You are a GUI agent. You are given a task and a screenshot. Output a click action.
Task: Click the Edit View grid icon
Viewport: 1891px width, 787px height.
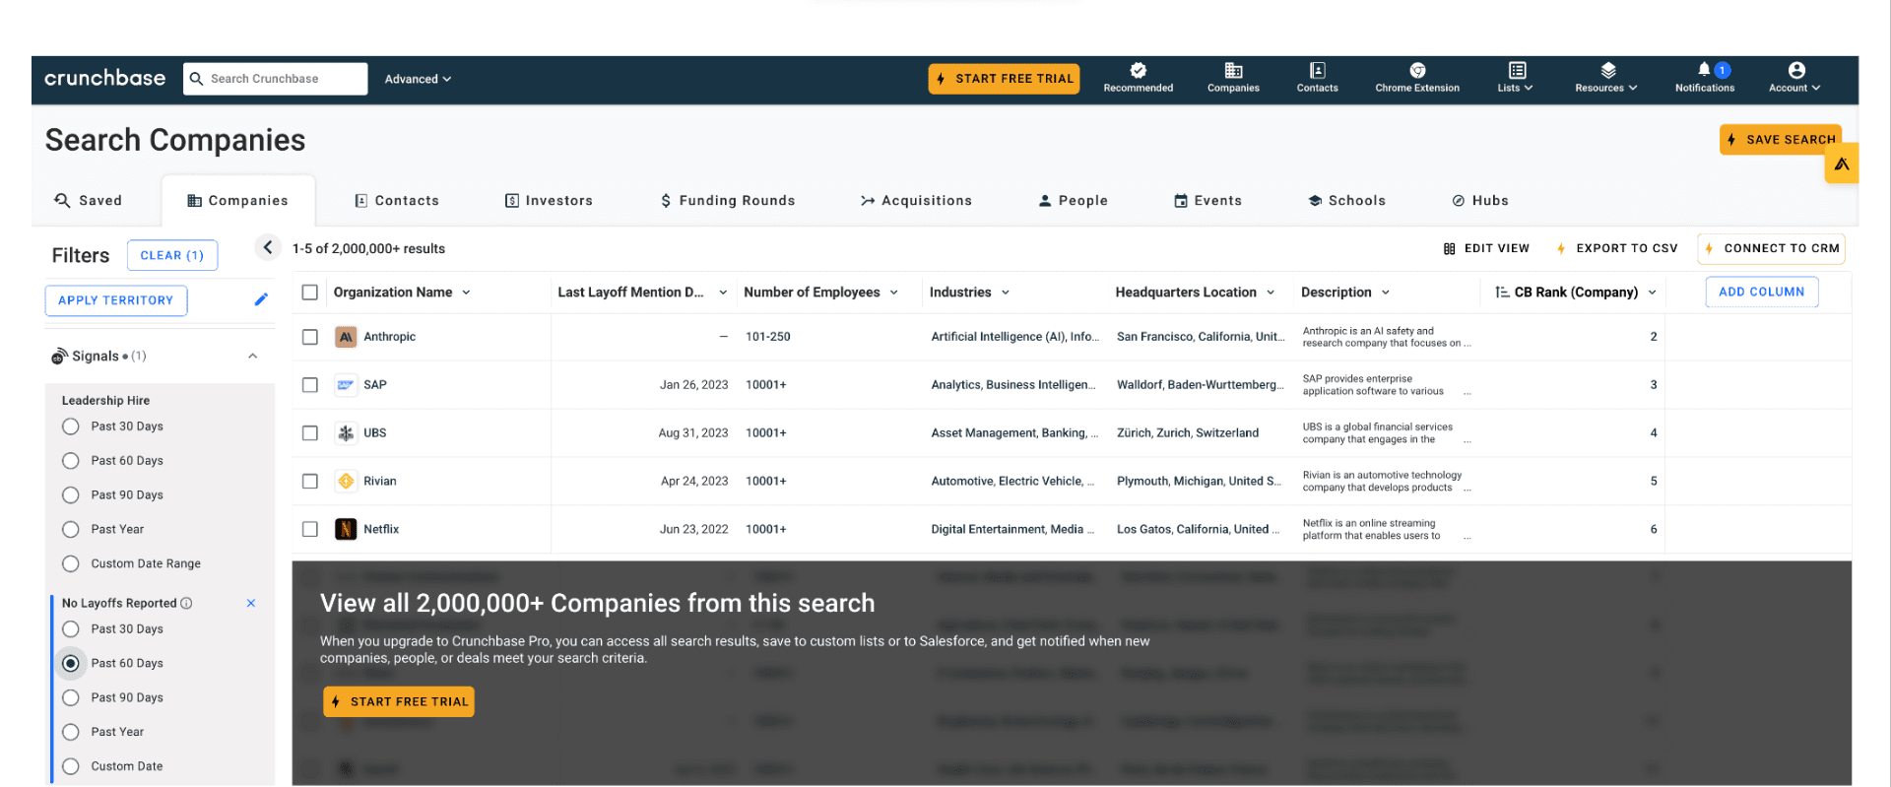1449,248
